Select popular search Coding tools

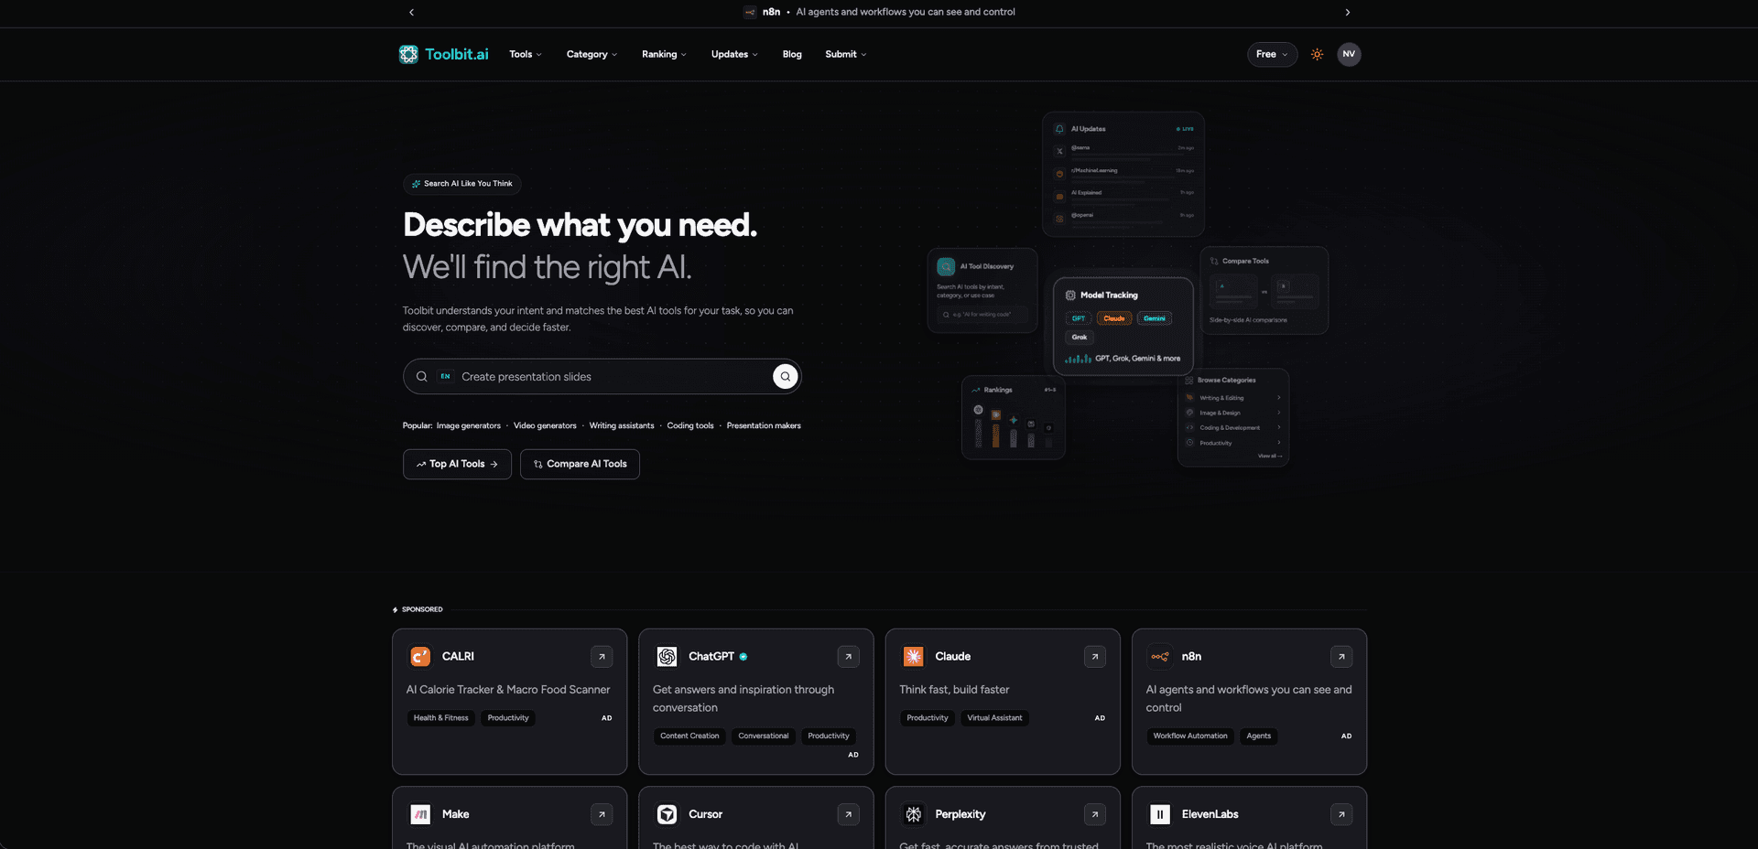coord(690,425)
